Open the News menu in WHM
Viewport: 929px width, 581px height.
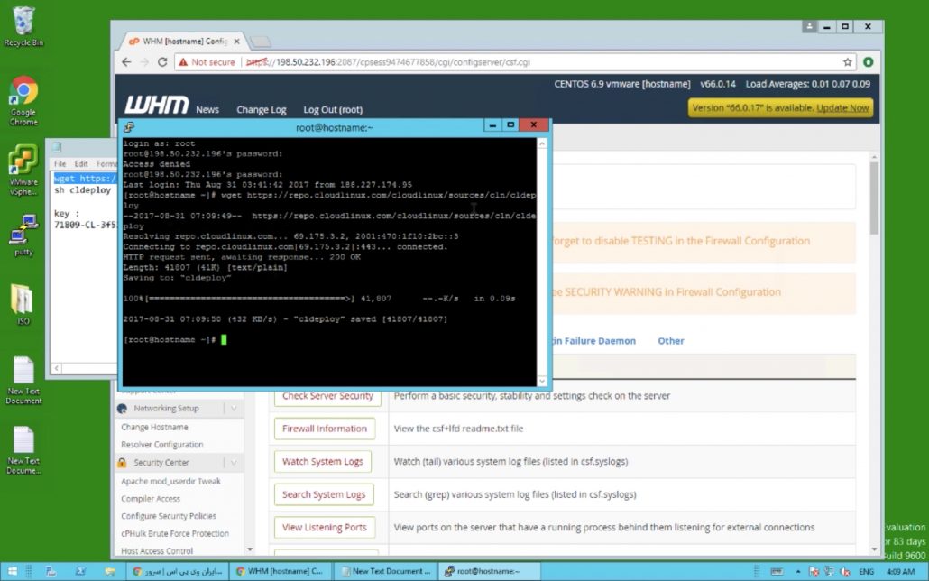tap(207, 110)
